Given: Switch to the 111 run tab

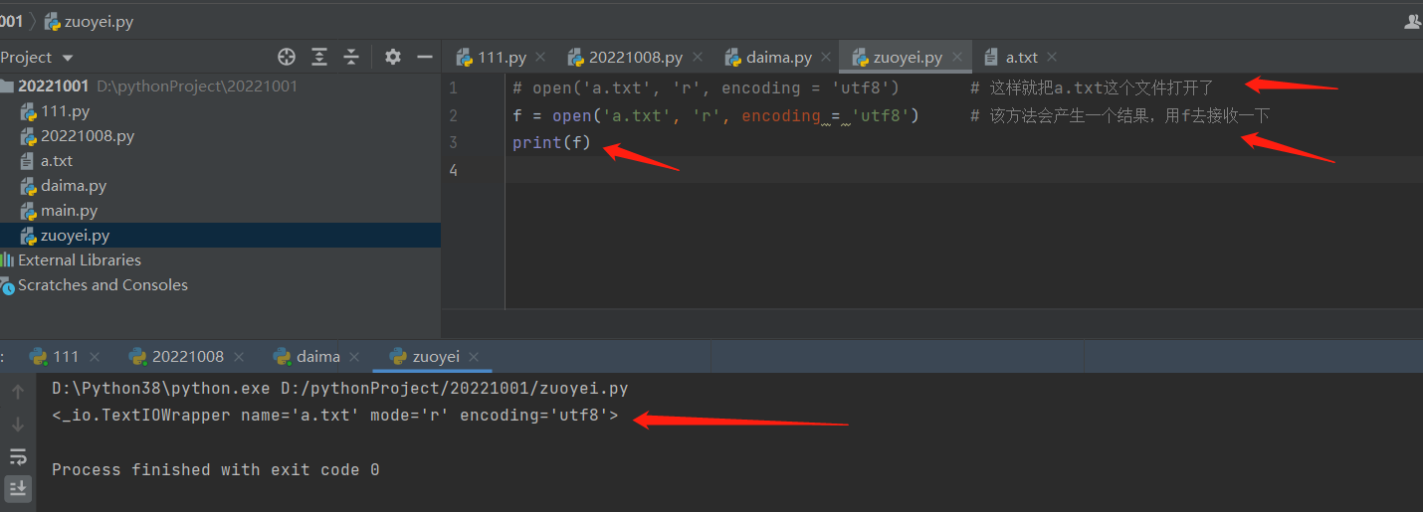Looking at the screenshot, I should [x=66, y=356].
